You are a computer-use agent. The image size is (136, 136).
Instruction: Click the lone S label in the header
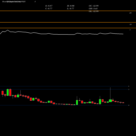[x=35, y=2]
